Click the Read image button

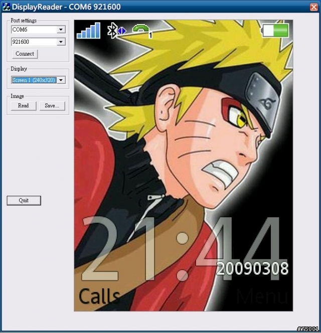[x=24, y=106]
